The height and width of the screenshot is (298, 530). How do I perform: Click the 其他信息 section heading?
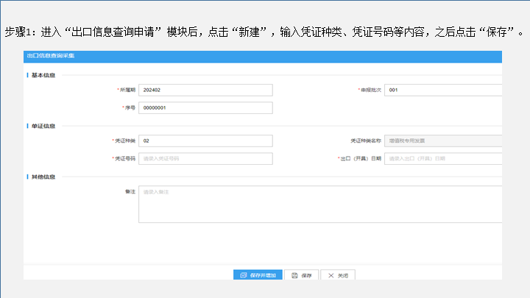43,177
